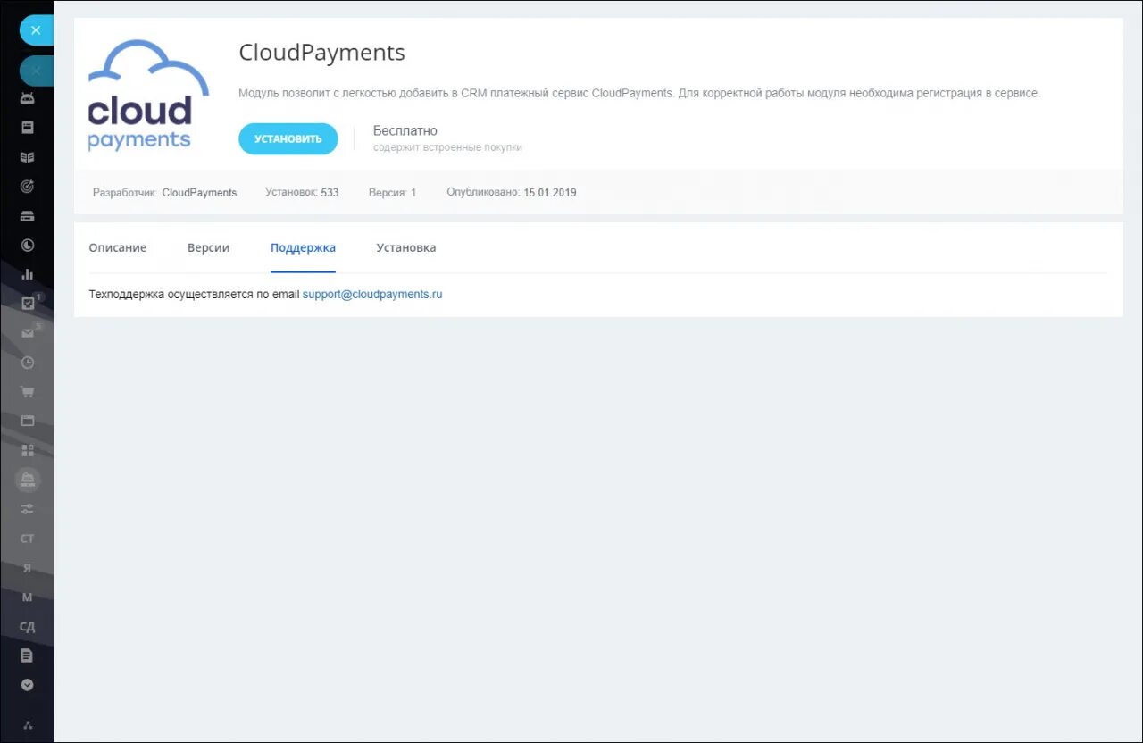Close the slider with the top X button

pyautogui.click(x=36, y=30)
